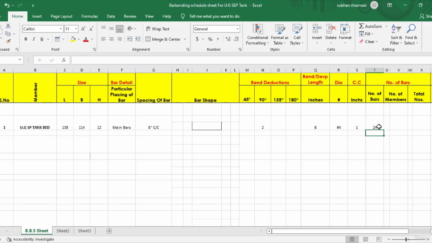The width and height of the screenshot is (432, 243).
Task: Top Align cell contents
Action: 103,28
